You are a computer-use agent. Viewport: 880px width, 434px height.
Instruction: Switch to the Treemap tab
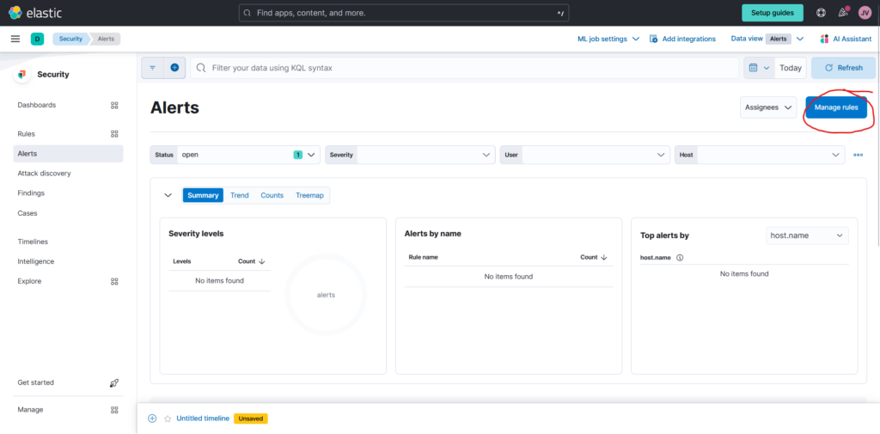309,195
